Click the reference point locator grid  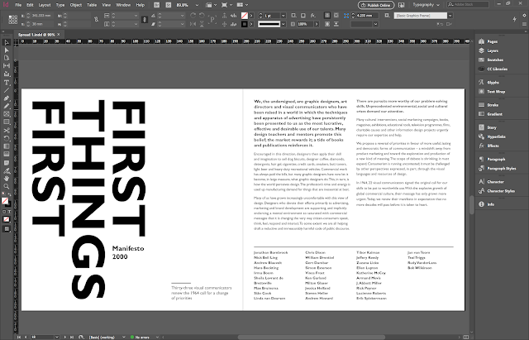pyautogui.click(x=13, y=20)
